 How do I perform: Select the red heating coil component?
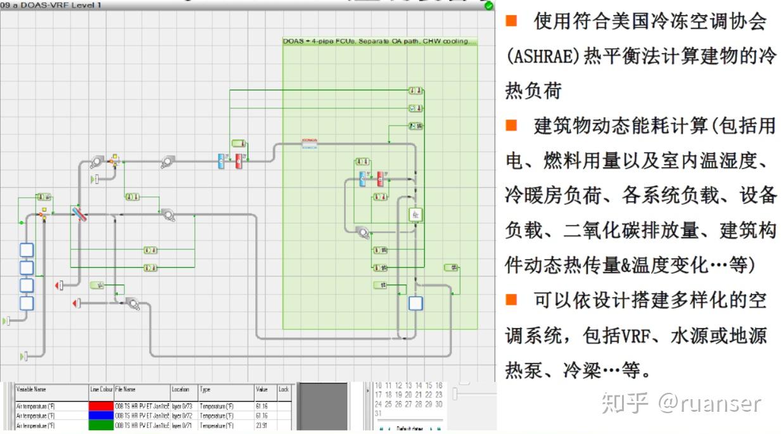(x=238, y=162)
